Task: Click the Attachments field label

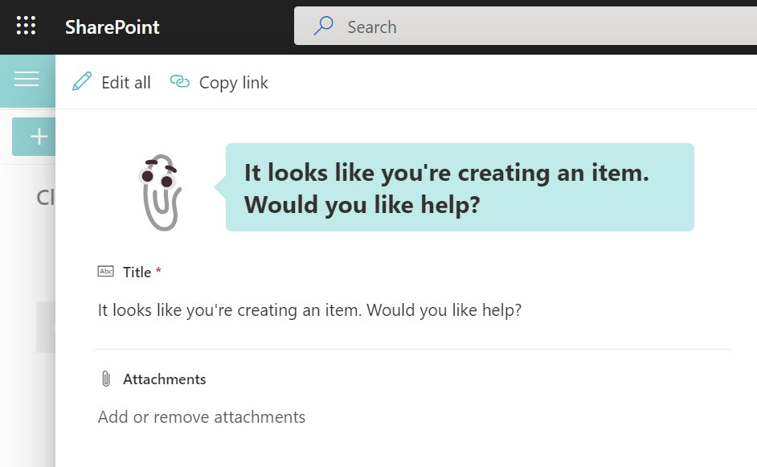Action: tap(164, 379)
